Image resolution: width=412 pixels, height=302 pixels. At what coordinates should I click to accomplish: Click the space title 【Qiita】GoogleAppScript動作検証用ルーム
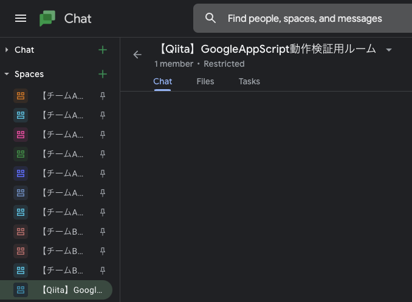click(x=267, y=49)
